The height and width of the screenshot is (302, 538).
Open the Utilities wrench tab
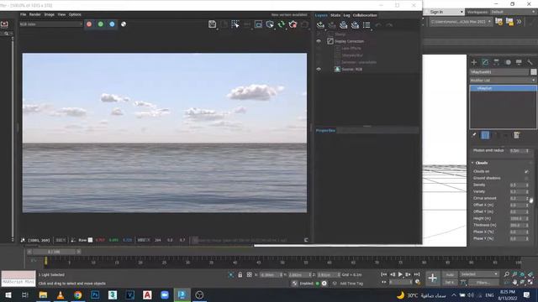tap(530, 62)
